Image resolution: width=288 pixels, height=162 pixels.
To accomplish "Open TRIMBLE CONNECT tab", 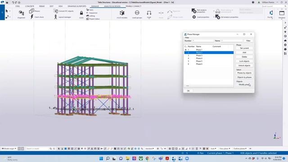I will click(134, 6).
